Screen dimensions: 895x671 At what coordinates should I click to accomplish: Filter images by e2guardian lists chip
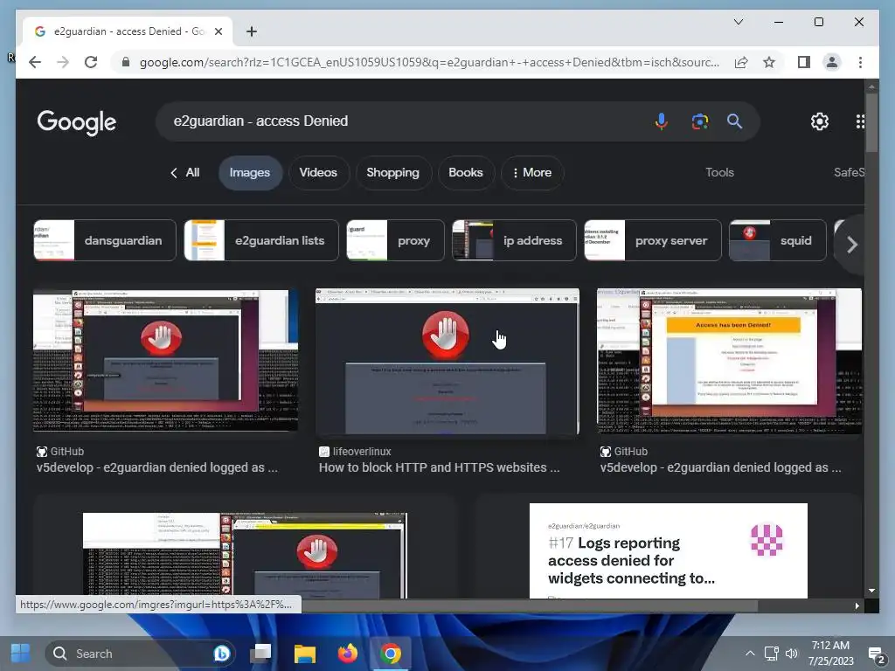point(261,240)
